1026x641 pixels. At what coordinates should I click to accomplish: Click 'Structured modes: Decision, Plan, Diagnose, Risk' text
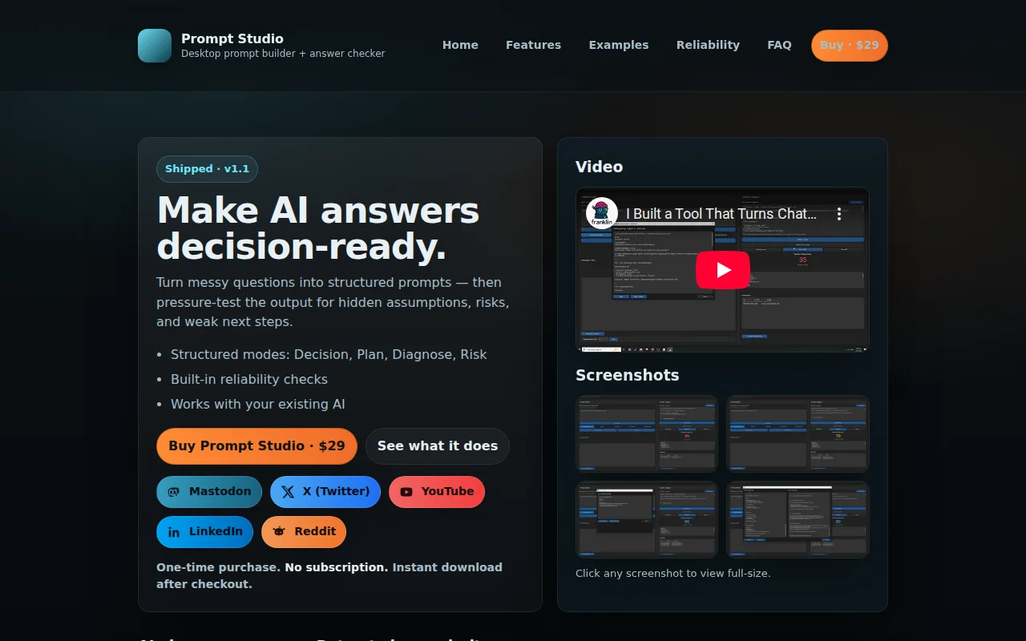click(x=329, y=354)
